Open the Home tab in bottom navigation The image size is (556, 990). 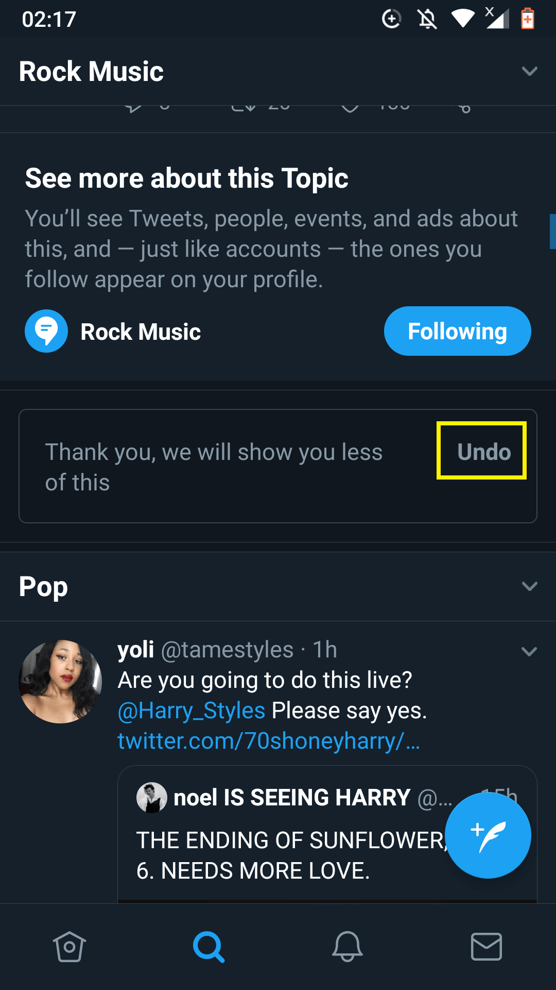point(69,947)
